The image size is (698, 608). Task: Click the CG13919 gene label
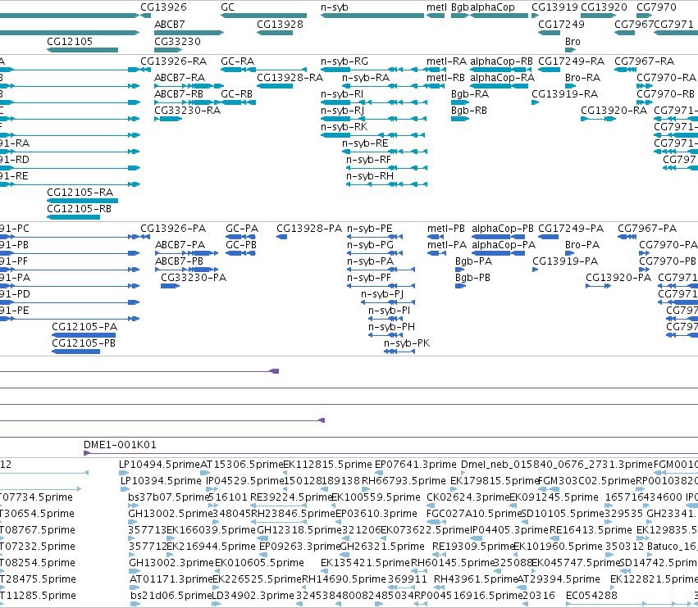click(x=554, y=7)
